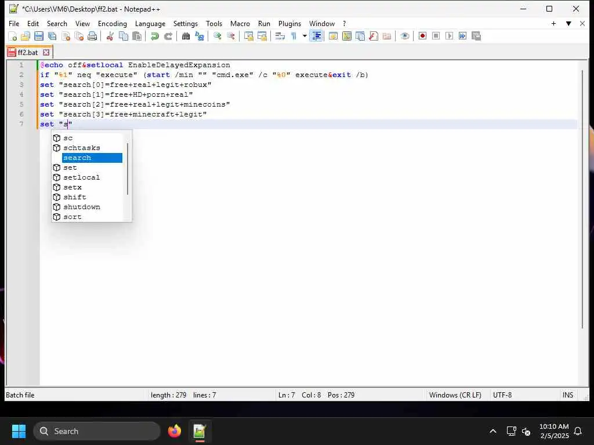This screenshot has height=445, width=594.
Task: Click the plus button to add new tab
Action: click(553, 23)
